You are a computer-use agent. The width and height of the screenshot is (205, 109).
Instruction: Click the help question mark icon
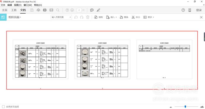[x=183, y=10]
